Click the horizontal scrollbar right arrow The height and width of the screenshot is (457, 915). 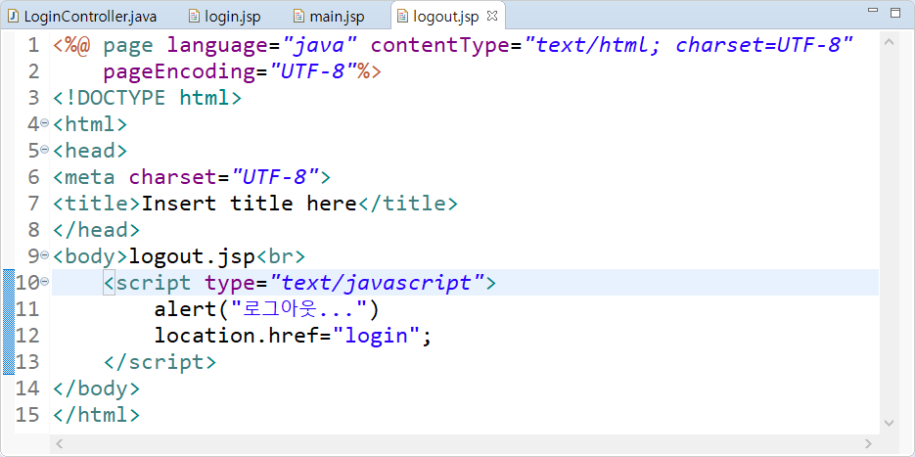pos(868,443)
